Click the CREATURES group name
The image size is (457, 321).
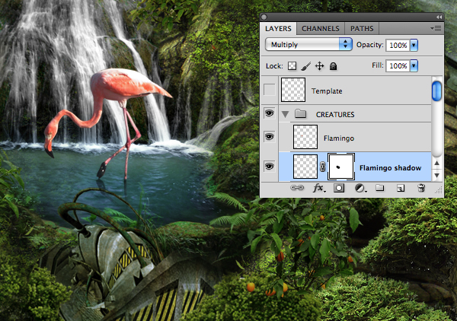click(x=335, y=115)
